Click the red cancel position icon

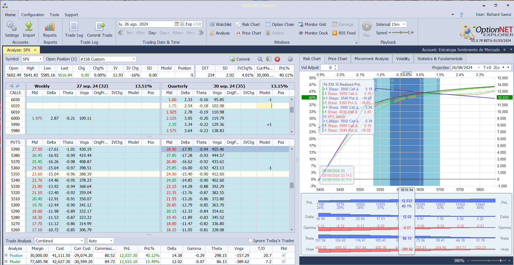click(277, 59)
